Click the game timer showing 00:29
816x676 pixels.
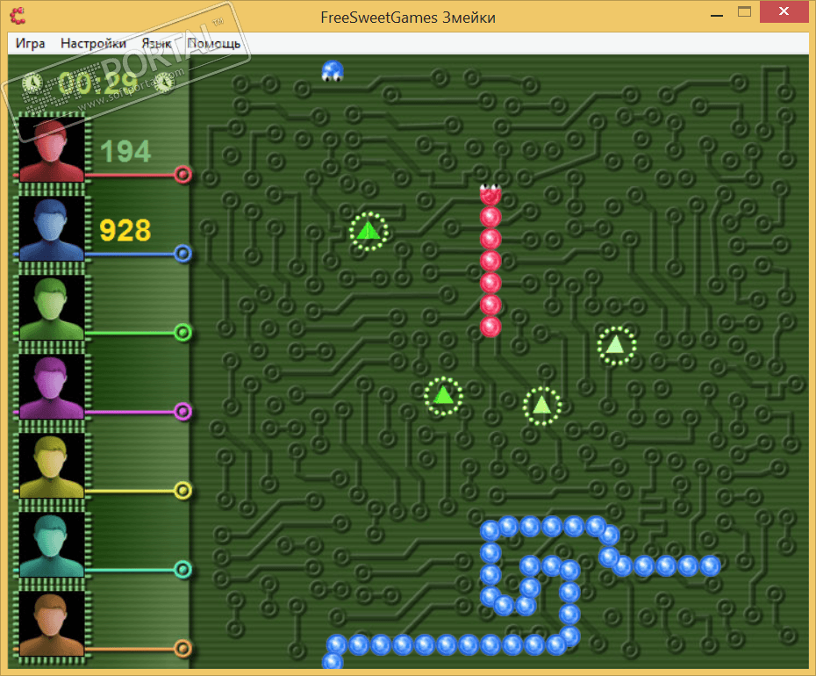coord(98,83)
